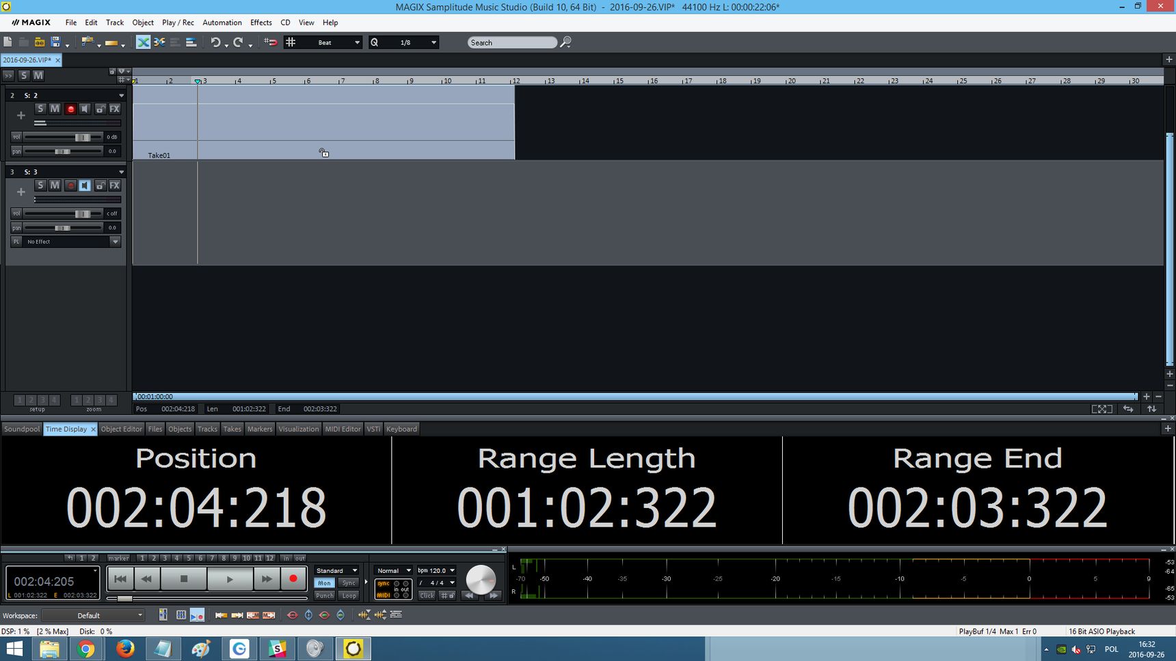1176x661 pixels.
Task: Select the Take01 audio object
Action: pyautogui.click(x=323, y=122)
